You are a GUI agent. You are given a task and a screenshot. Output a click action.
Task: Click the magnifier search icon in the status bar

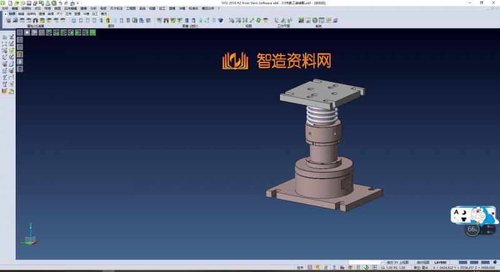[x=382, y=263]
